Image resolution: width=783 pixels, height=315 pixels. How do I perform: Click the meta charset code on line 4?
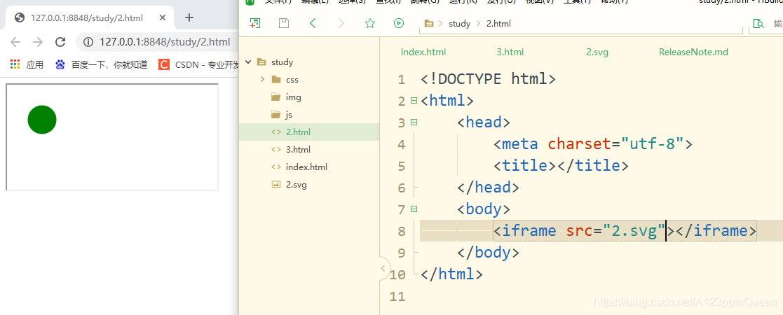[594, 144]
